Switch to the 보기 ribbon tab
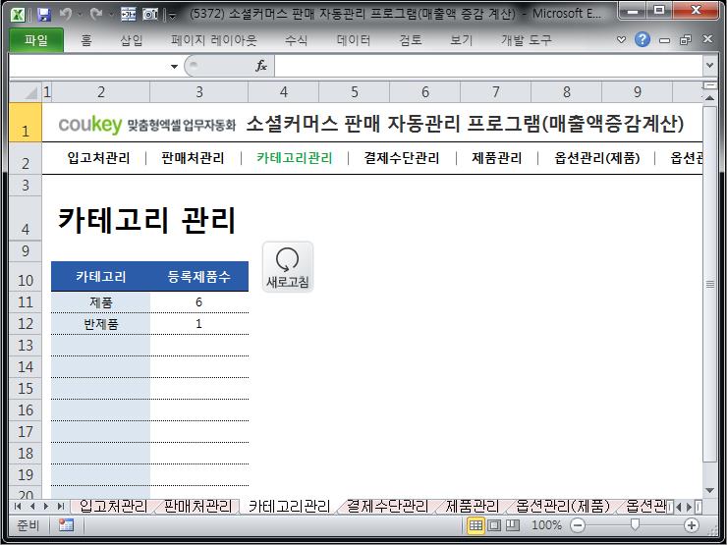727x545 pixels. pyautogui.click(x=462, y=40)
